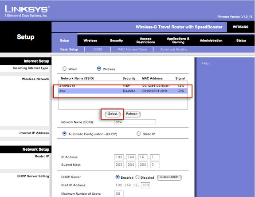This screenshot has width=255, height=197.
Task: Go to Advanced Routing sub-tab
Action: tap(174, 49)
